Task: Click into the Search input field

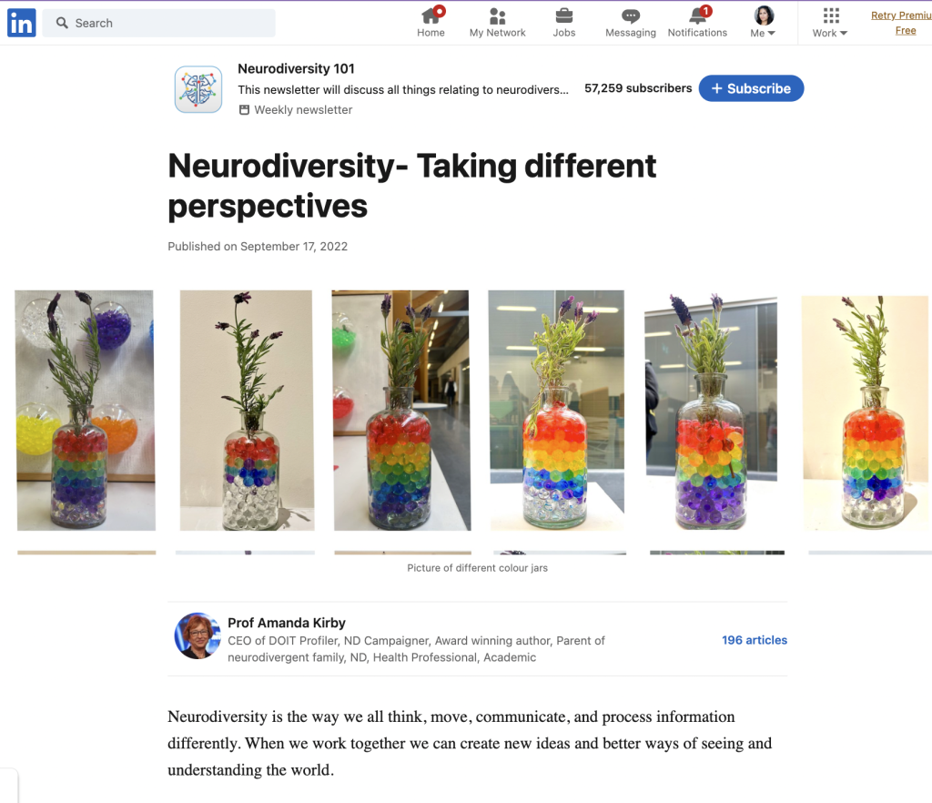Action: click(158, 23)
